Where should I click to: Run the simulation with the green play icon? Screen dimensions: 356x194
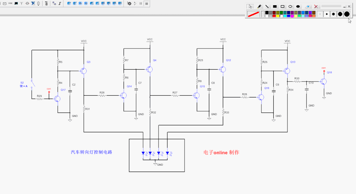(x=135, y=4)
